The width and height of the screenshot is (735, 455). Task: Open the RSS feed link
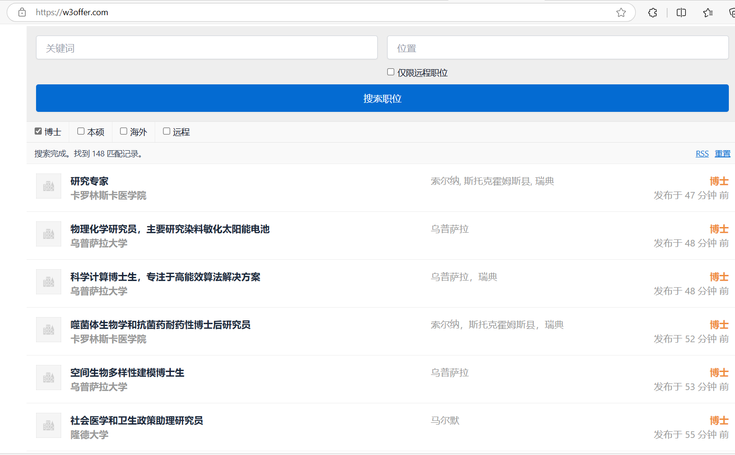tap(702, 154)
